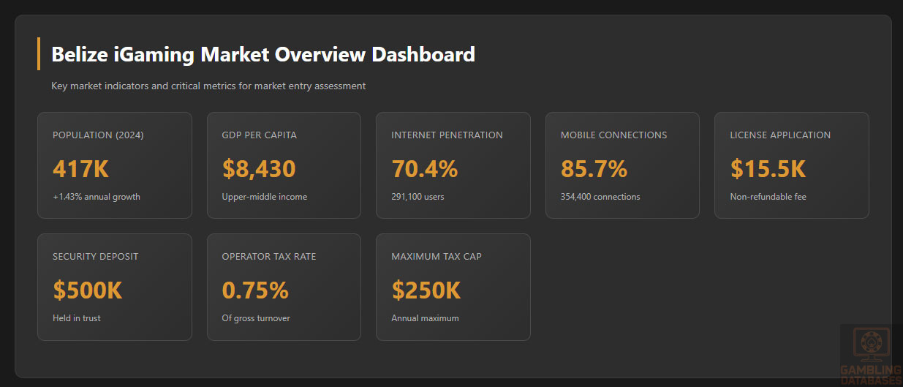Click the key market indicators subtitle
Screen dimensions: 903x387
click(208, 86)
